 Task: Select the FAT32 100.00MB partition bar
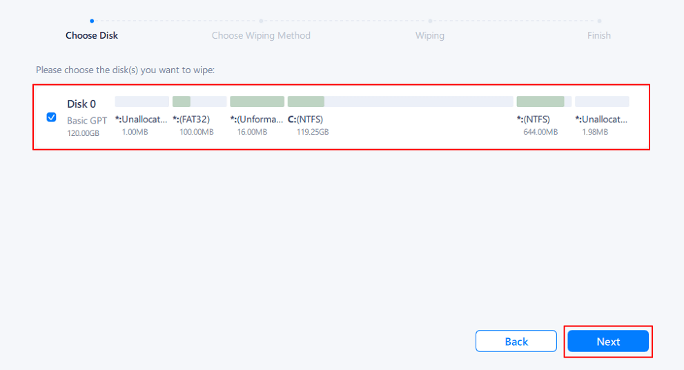(199, 101)
